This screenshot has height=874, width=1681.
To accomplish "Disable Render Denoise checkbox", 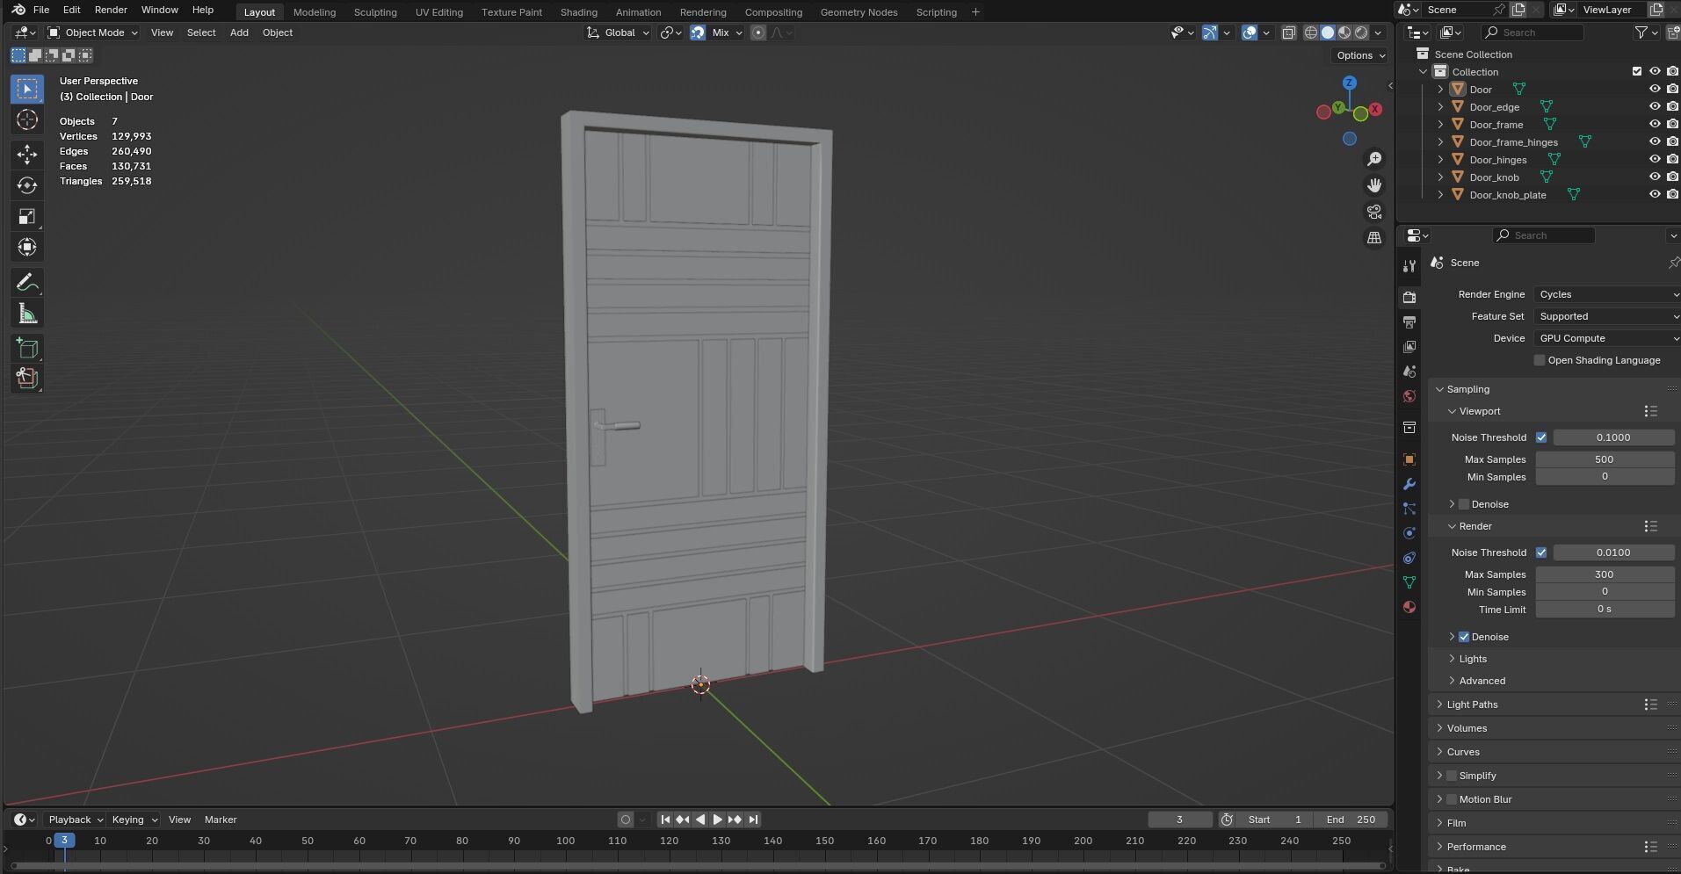I will [x=1464, y=637].
